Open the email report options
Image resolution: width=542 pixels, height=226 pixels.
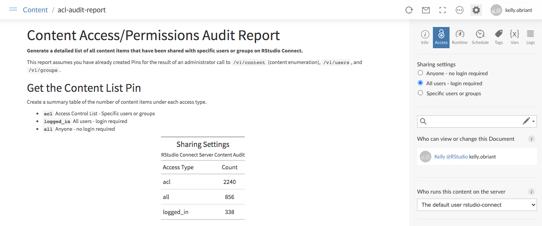coord(426,10)
